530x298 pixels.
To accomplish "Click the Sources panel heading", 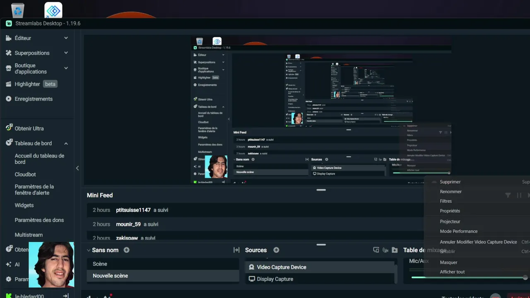I will pyautogui.click(x=256, y=250).
